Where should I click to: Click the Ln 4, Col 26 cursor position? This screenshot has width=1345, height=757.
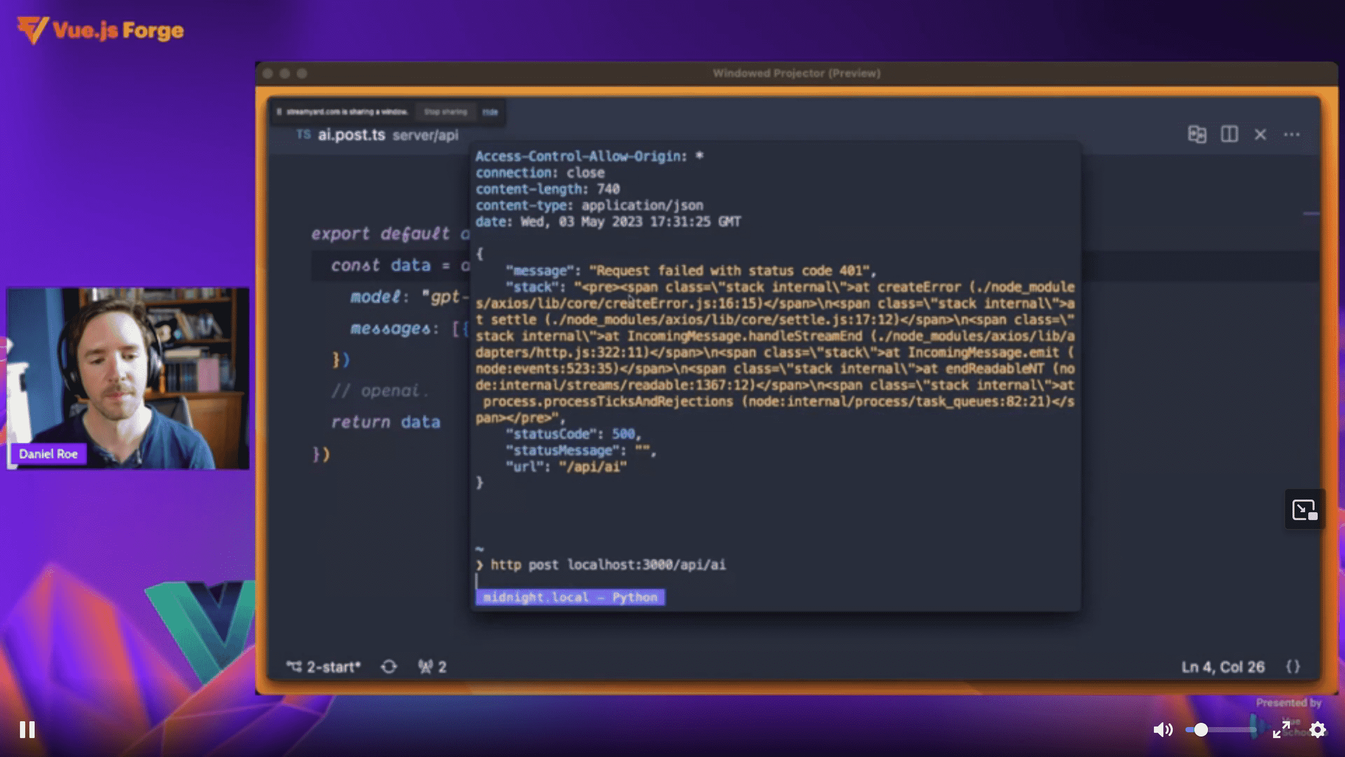pos(1223,667)
